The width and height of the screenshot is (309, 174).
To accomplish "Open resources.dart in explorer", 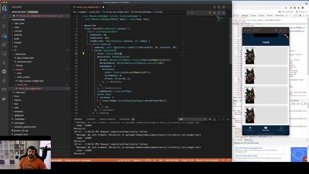I will 24,62.
